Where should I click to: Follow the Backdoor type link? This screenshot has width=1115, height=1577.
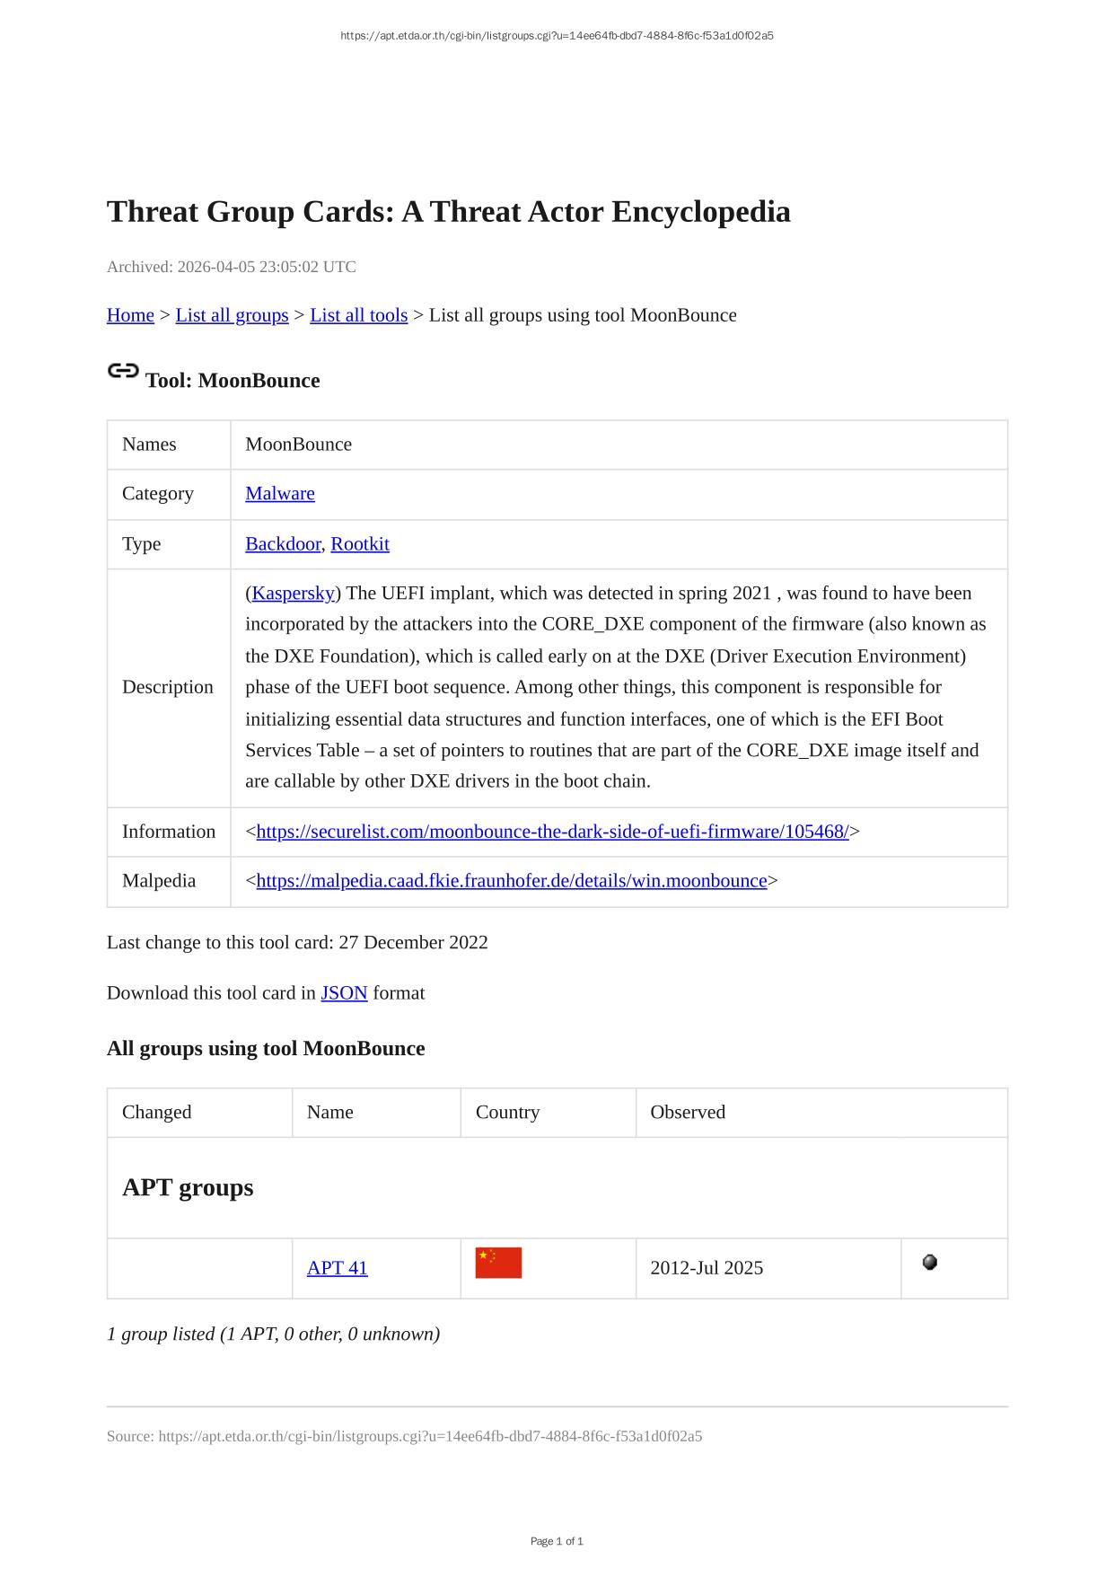coord(283,543)
